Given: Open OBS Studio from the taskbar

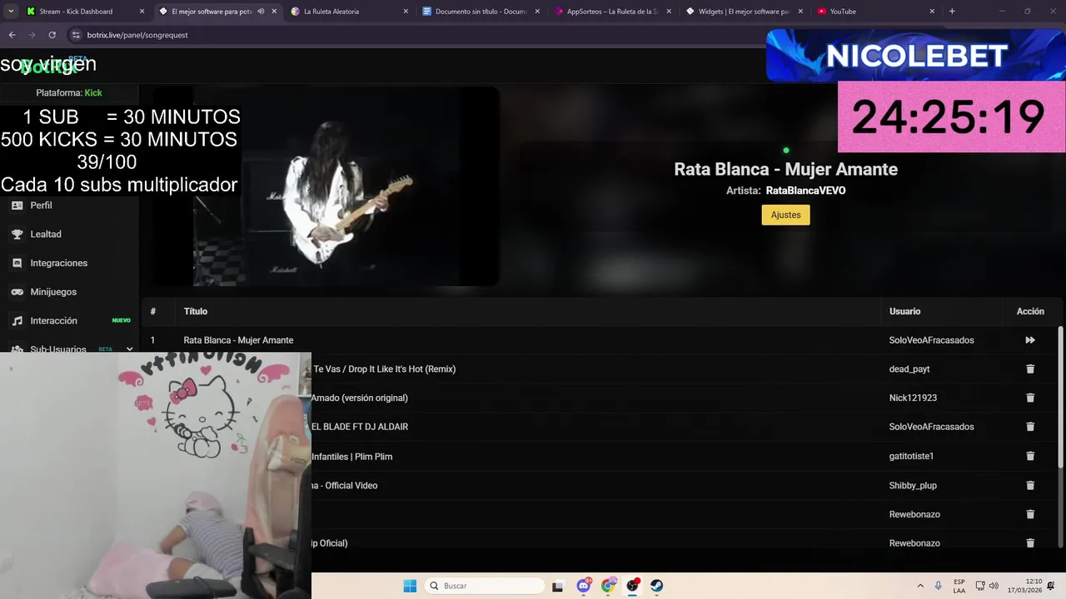Looking at the screenshot, I should coord(632,586).
